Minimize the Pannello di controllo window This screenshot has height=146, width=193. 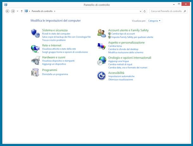point(174,4)
